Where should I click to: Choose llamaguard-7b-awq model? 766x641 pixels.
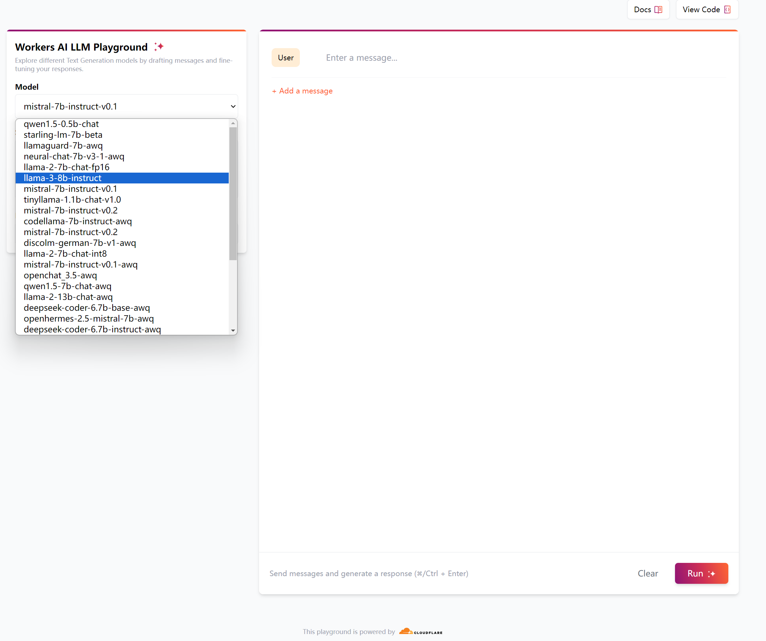coord(122,145)
